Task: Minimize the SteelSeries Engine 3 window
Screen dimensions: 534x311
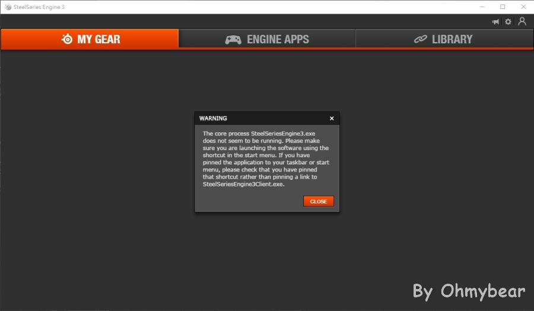Action: click(482, 7)
